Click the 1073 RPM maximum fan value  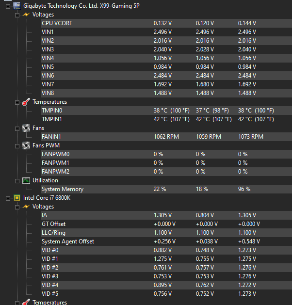tap(251, 137)
